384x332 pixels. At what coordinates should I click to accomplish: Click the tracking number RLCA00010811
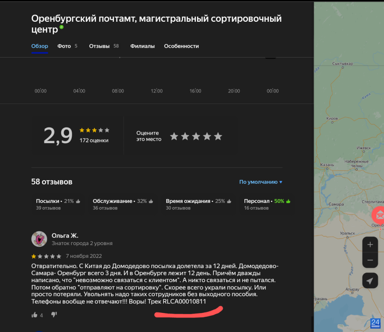pyautogui.click(x=184, y=301)
